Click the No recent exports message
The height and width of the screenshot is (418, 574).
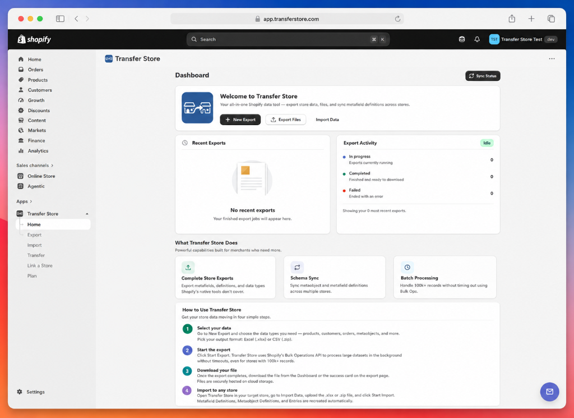pos(253,210)
